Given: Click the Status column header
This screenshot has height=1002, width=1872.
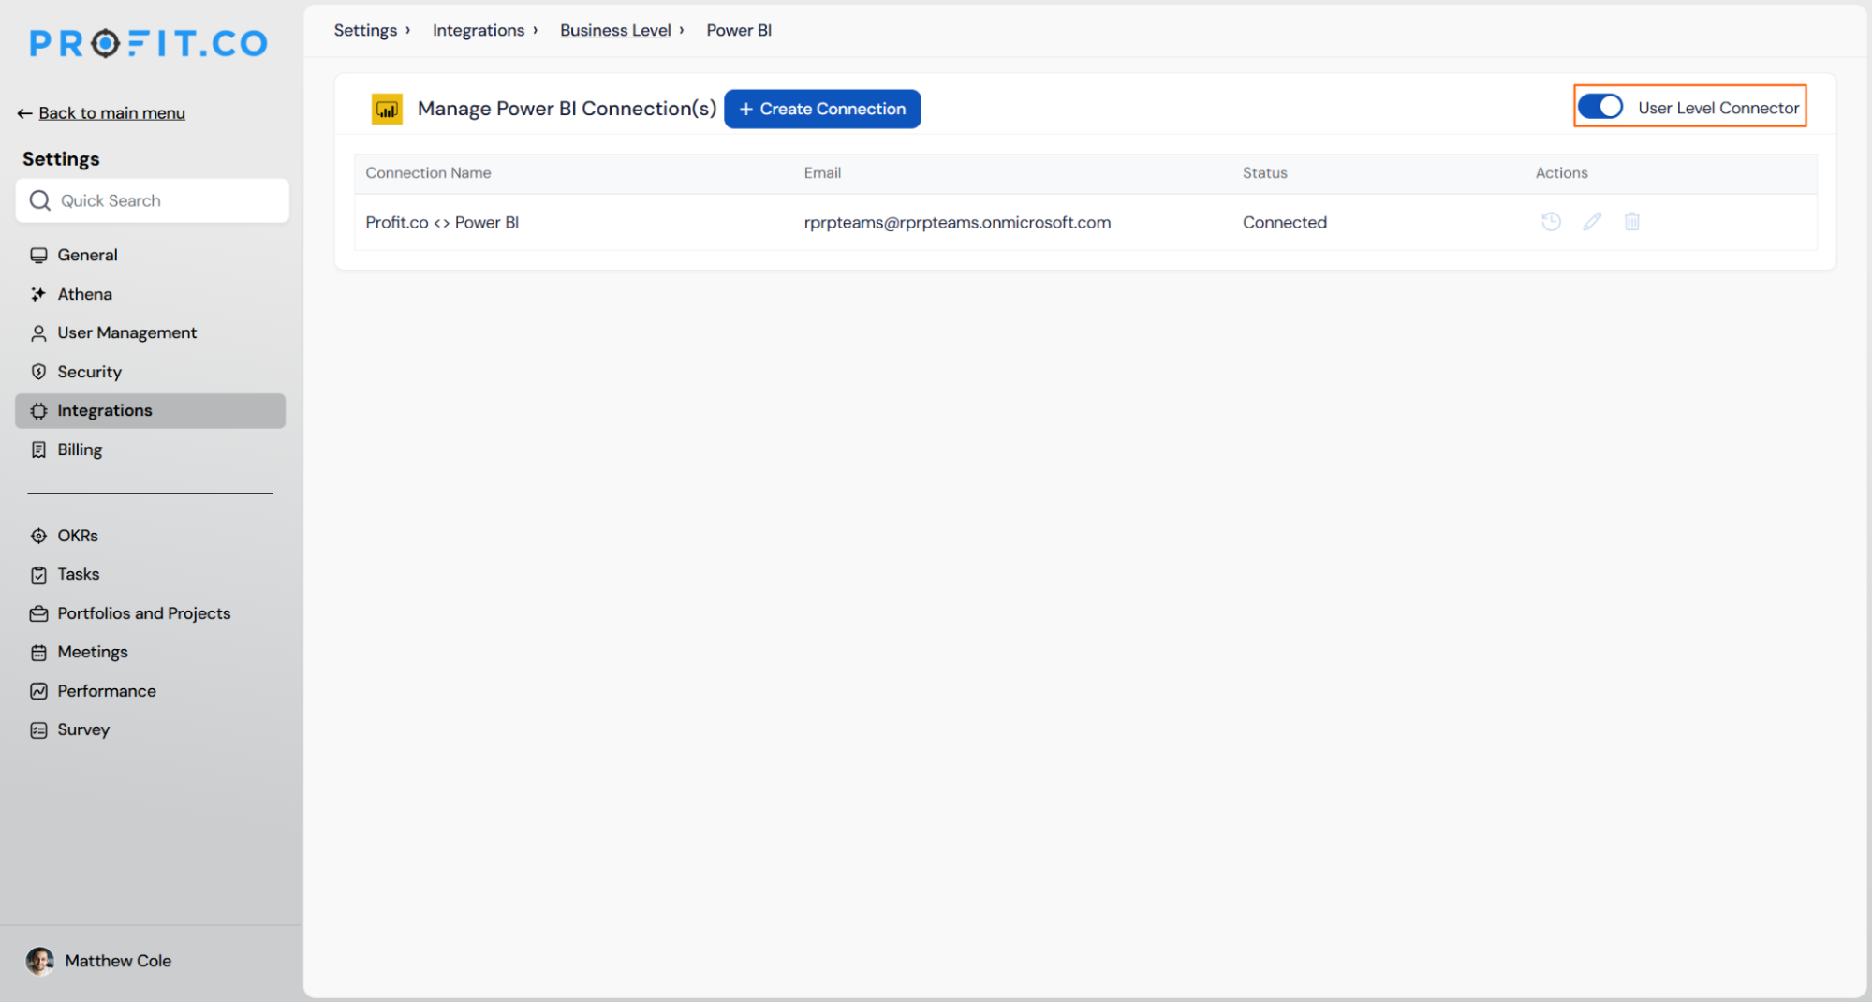Looking at the screenshot, I should pos(1265,173).
